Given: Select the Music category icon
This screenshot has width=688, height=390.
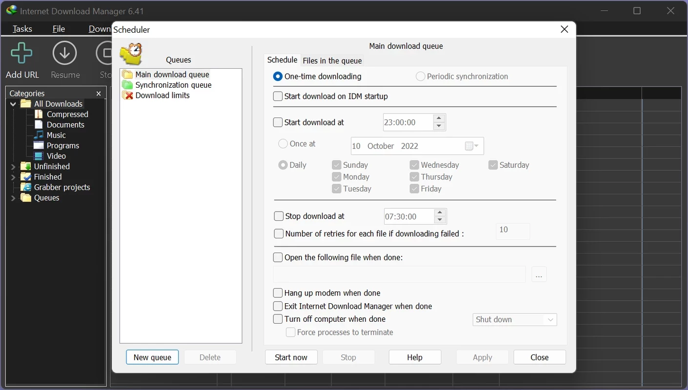Looking at the screenshot, I should click(39, 135).
